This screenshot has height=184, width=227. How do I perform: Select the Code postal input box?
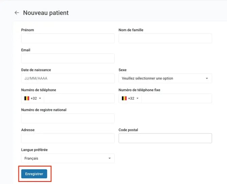coord(165,138)
